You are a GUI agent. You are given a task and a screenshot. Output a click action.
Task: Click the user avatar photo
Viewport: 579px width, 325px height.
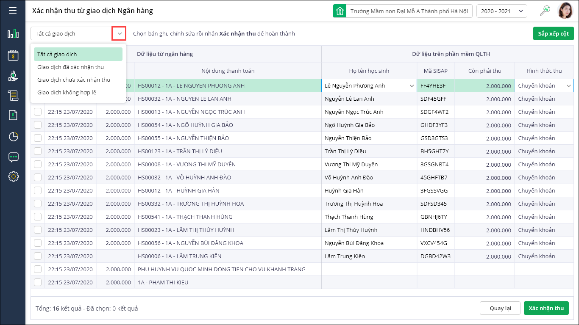565,11
